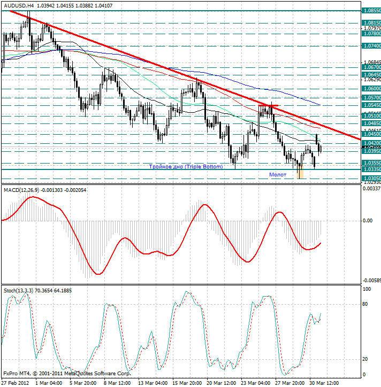Click the 20 Mar 12:00 time label
This screenshot has width=381, height=387.
tap(222, 383)
